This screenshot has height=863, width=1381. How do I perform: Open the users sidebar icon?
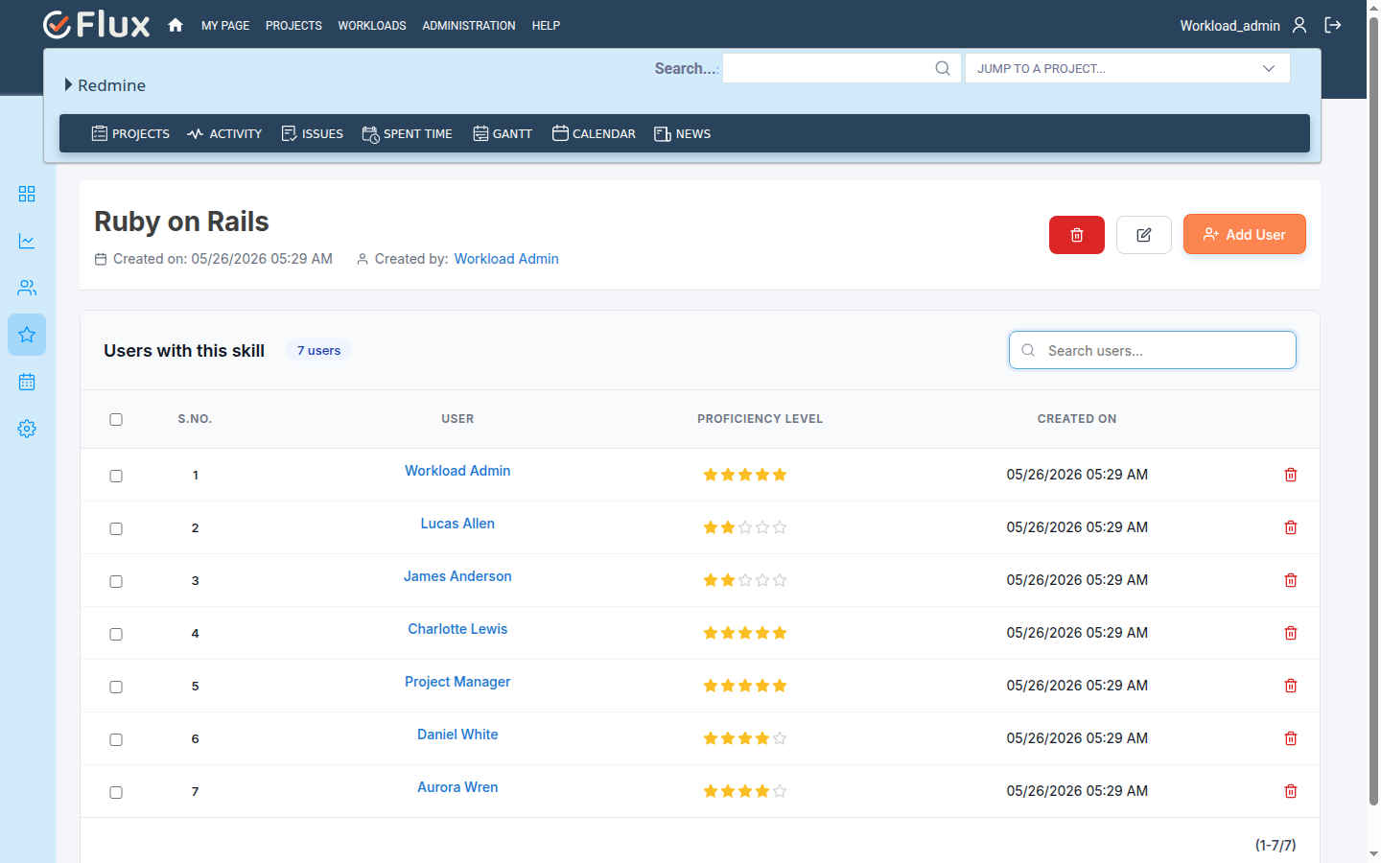click(27, 288)
